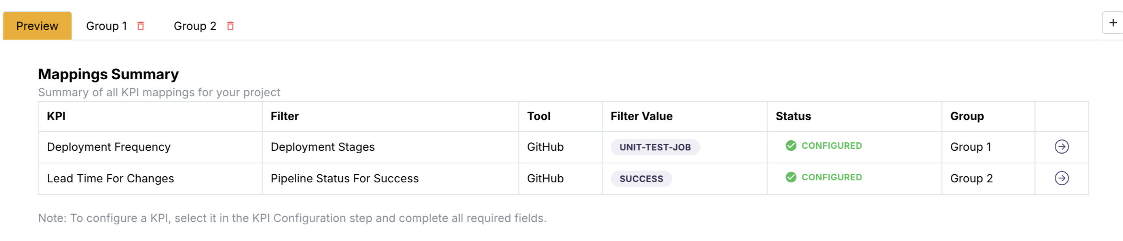Screen dimensions: 1123x241
Task: Open the Group 1 tab
Action: pos(106,26)
